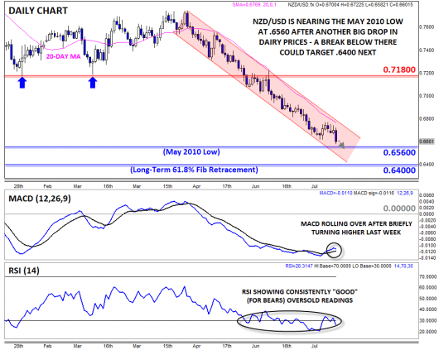
Task: Click the latest large bearish candlestick
Action: coord(336,137)
